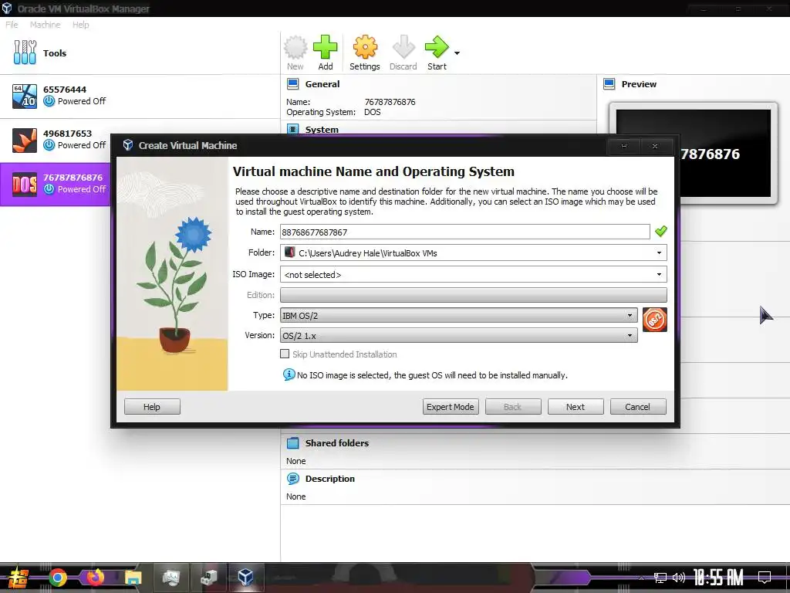This screenshot has height=593, width=790.
Task: Click the VirtualBox taskbar icon
Action: pos(245,578)
